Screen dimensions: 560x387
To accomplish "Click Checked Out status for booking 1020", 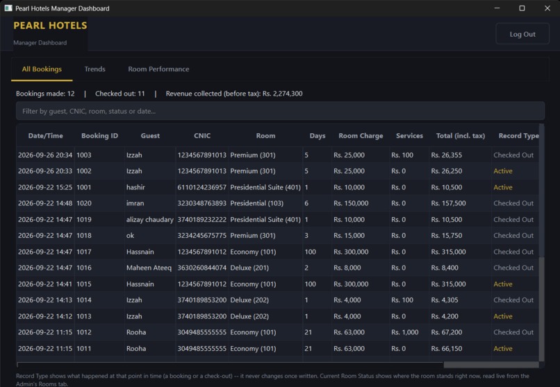I will [x=513, y=203].
